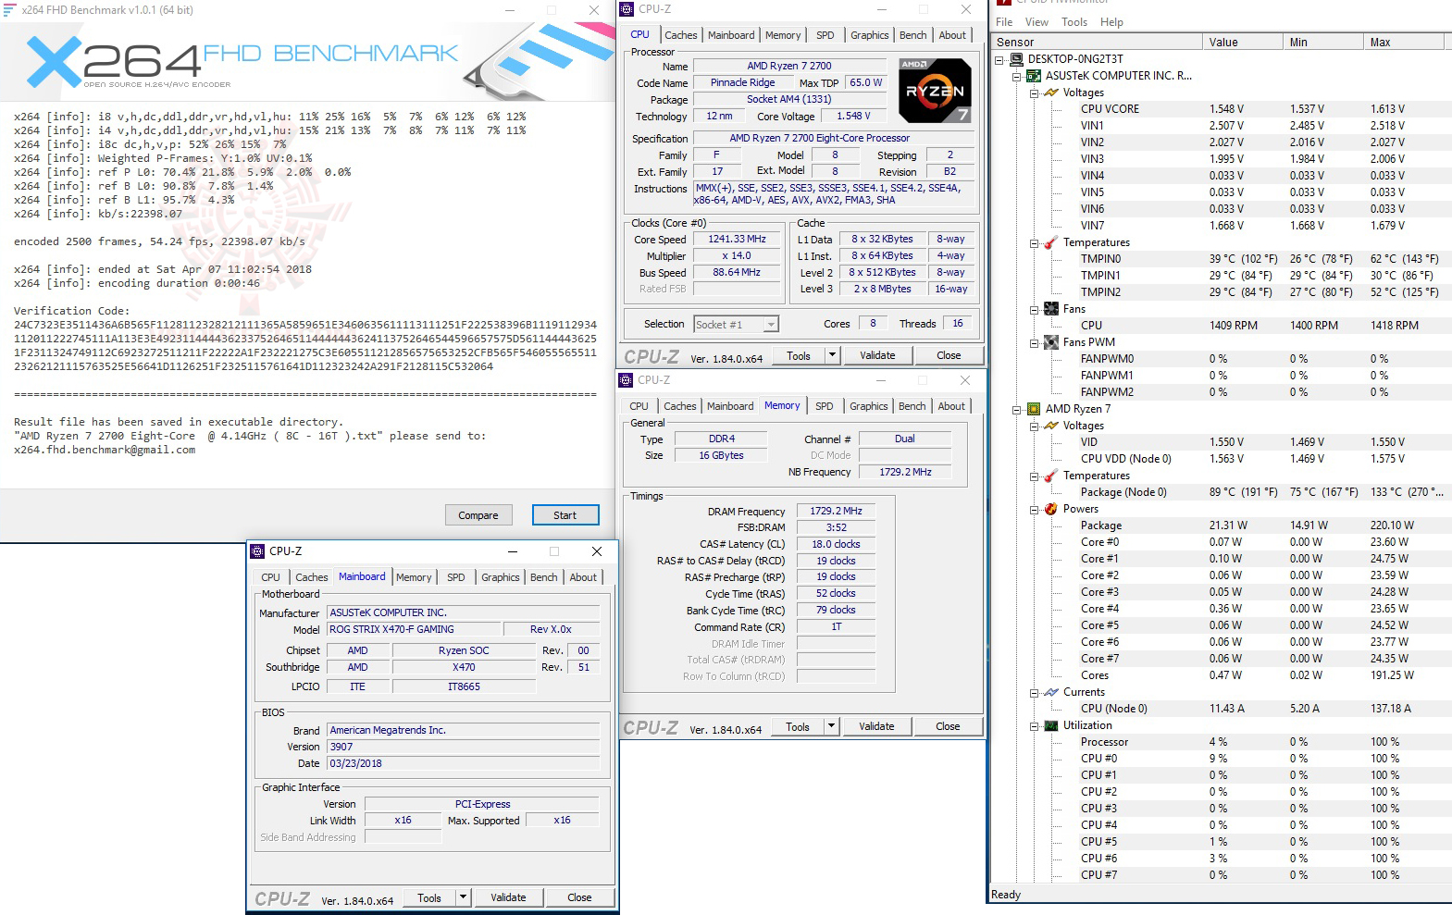Switch to SPD tab in top CPU-Z window
Screen dimensions: 1452x915
(825, 35)
